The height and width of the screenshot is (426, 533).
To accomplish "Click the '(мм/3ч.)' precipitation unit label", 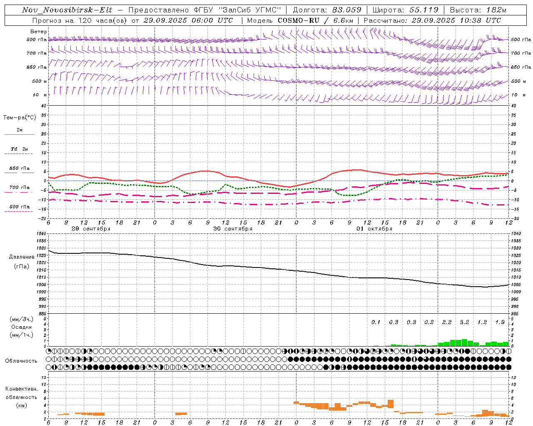I will (22, 319).
